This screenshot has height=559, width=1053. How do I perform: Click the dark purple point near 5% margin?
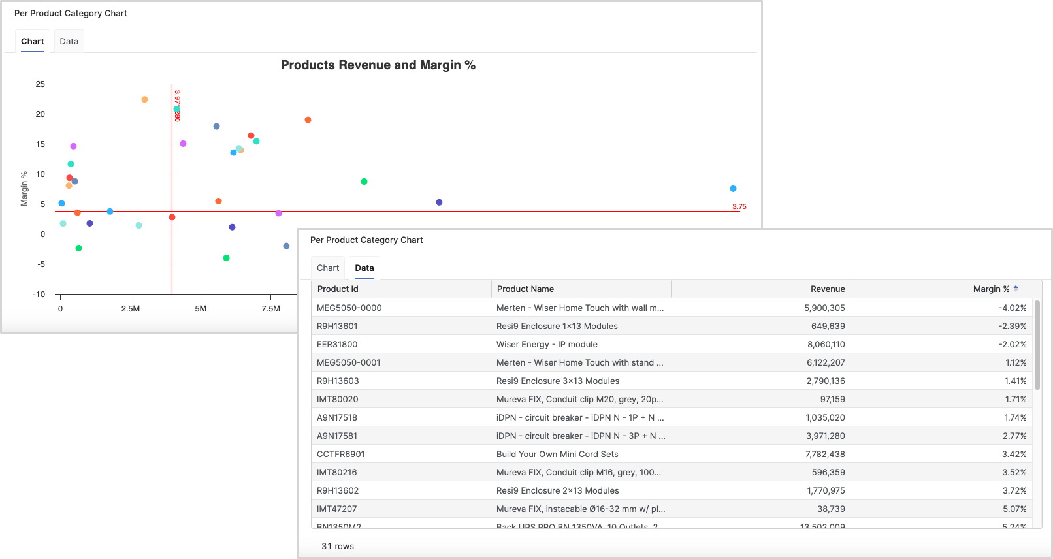(x=439, y=202)
